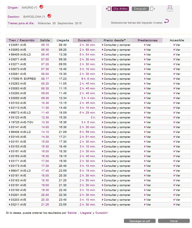Download the timetable with Descargar en pdf
The height and width of the screenshot is (228, 192).
pyautogui.click(x=140, y=221)
